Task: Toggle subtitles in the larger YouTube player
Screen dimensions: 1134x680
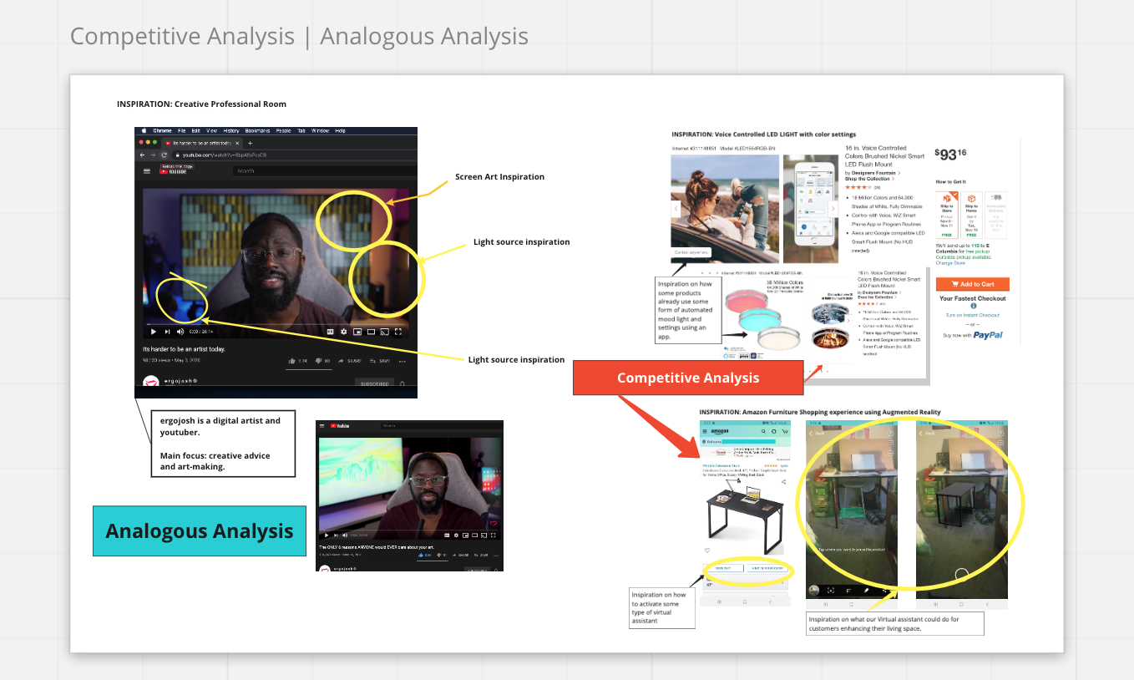Action: [x=331, y=332]
